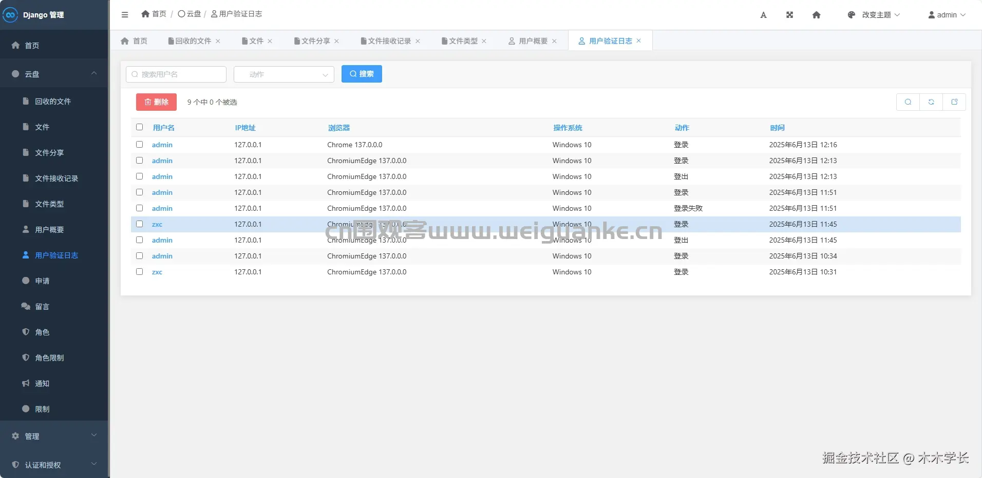Open 回收的文件 in the sidebar
The height and width of the screenshot is (478, 982).
click(x=54, y=102)
